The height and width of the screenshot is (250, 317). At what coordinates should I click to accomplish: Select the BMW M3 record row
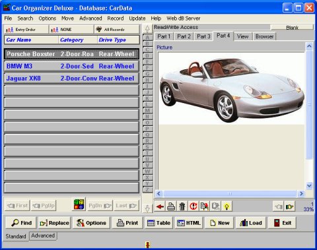71,66
